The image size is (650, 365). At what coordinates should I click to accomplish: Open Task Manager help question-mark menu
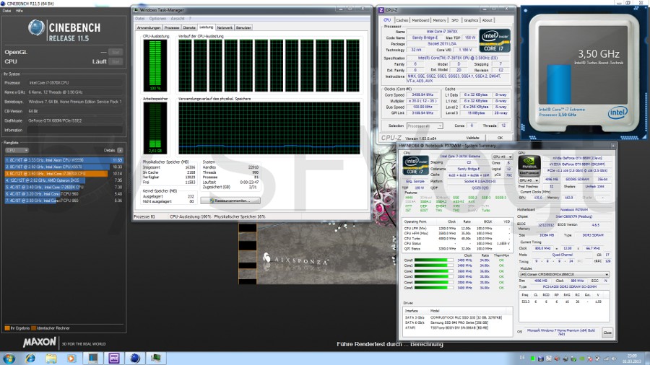pos(190,19)
